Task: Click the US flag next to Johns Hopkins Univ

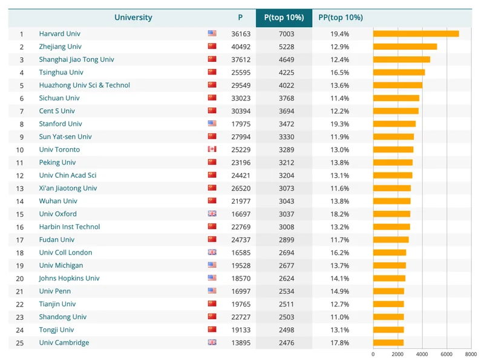Action: [212, 278]
